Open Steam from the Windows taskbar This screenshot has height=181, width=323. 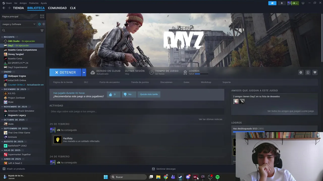180,177
